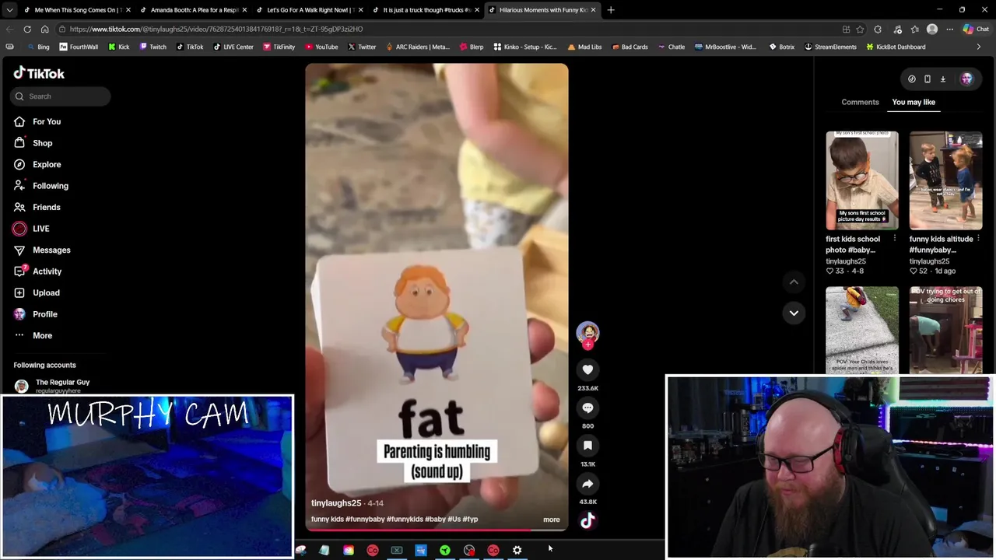Open the Xbox Game Bar taskbar icon
Screen dimensions: 996x560
[397, 551]
